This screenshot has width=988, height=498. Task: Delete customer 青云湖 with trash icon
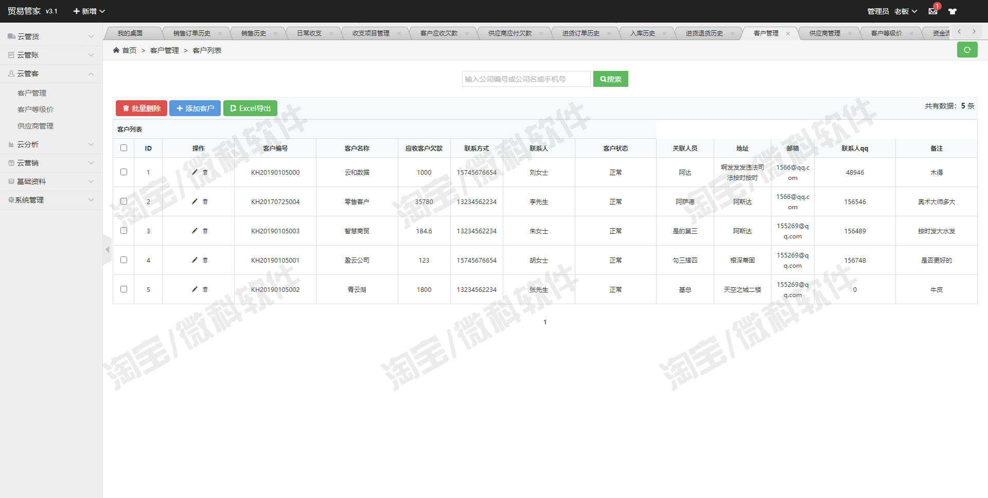click(x=205, y=289)
